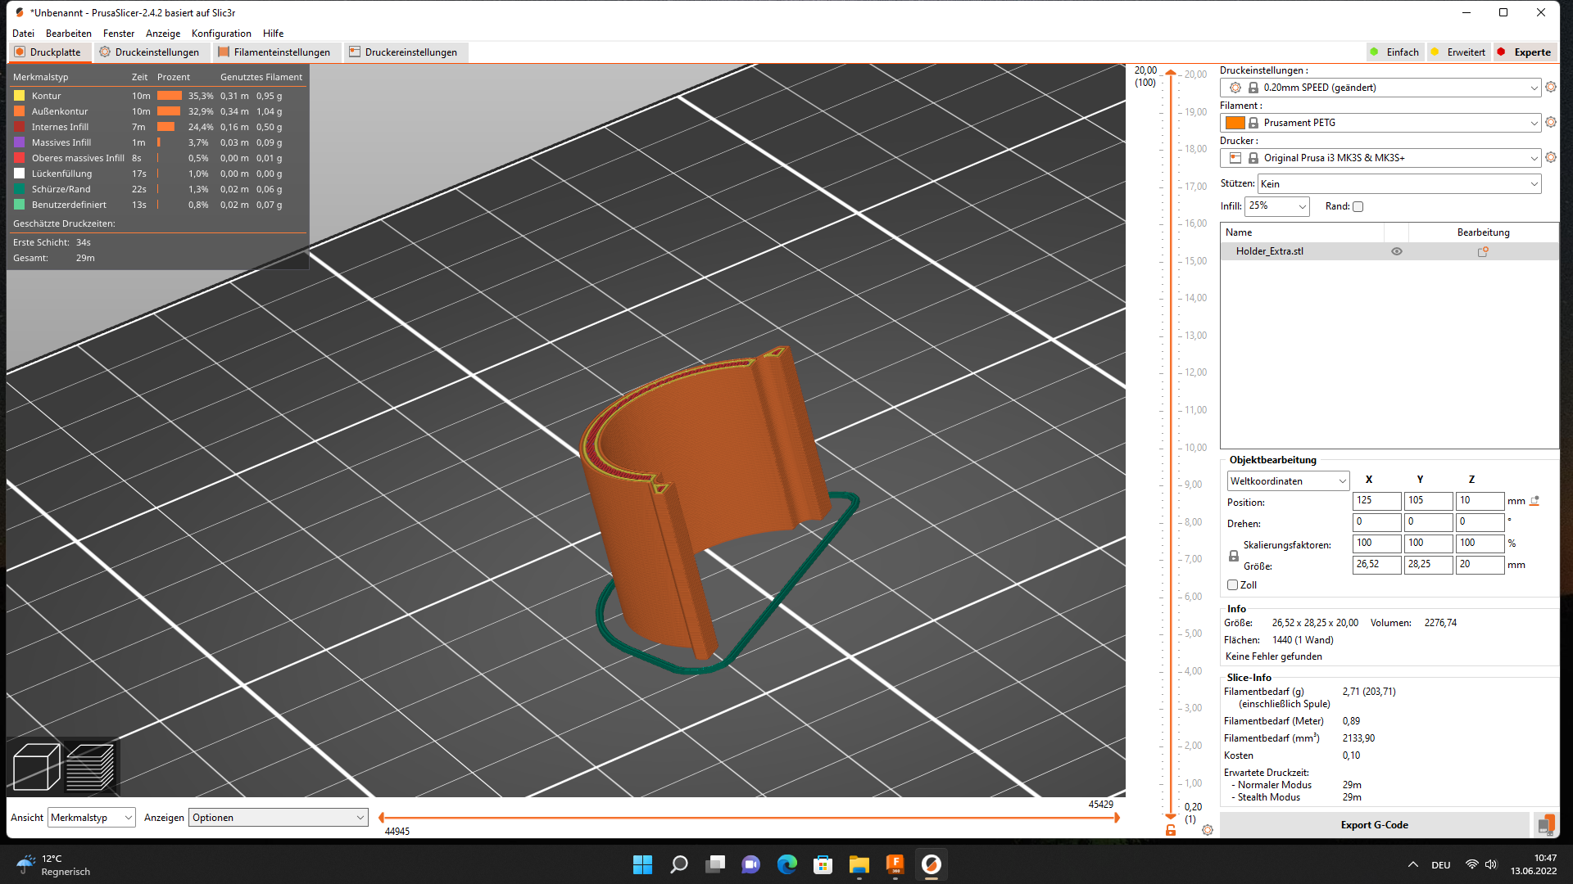Open printer settings gear beside Original Prusa dropdown
This screenshot has height=884, width=1573.
pyautogui.click(x=1550, y=158)
